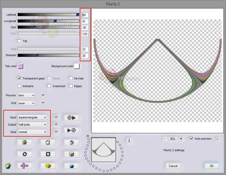Image resolution: width=226 pixels, height=175 pixels.
Task: Click the FOV value field showing 120
Action: click(x=85, y=34)
